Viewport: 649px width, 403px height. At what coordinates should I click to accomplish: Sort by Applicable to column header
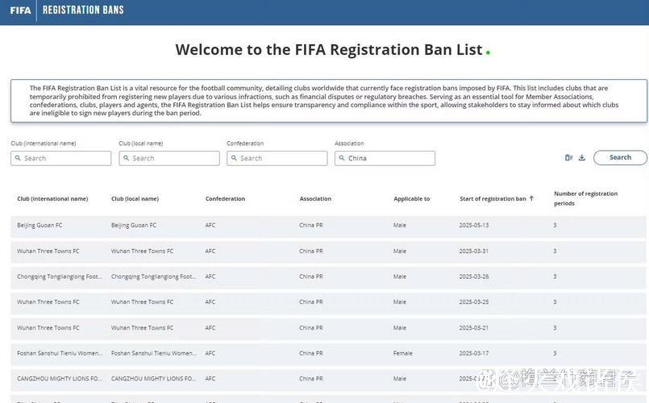[x=411, y=199]
